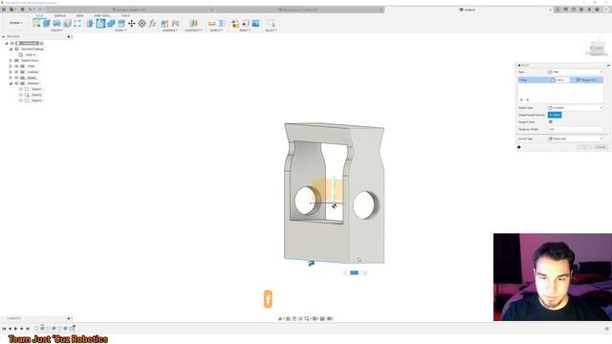
Task: Open the Radius Type dropdown
Action: pos(576,108)
